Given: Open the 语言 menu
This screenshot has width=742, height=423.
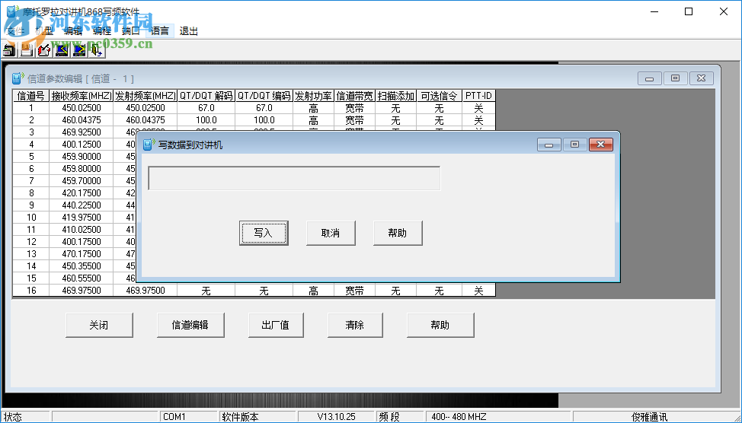Looking at the screenshot, I should [159, 31].
